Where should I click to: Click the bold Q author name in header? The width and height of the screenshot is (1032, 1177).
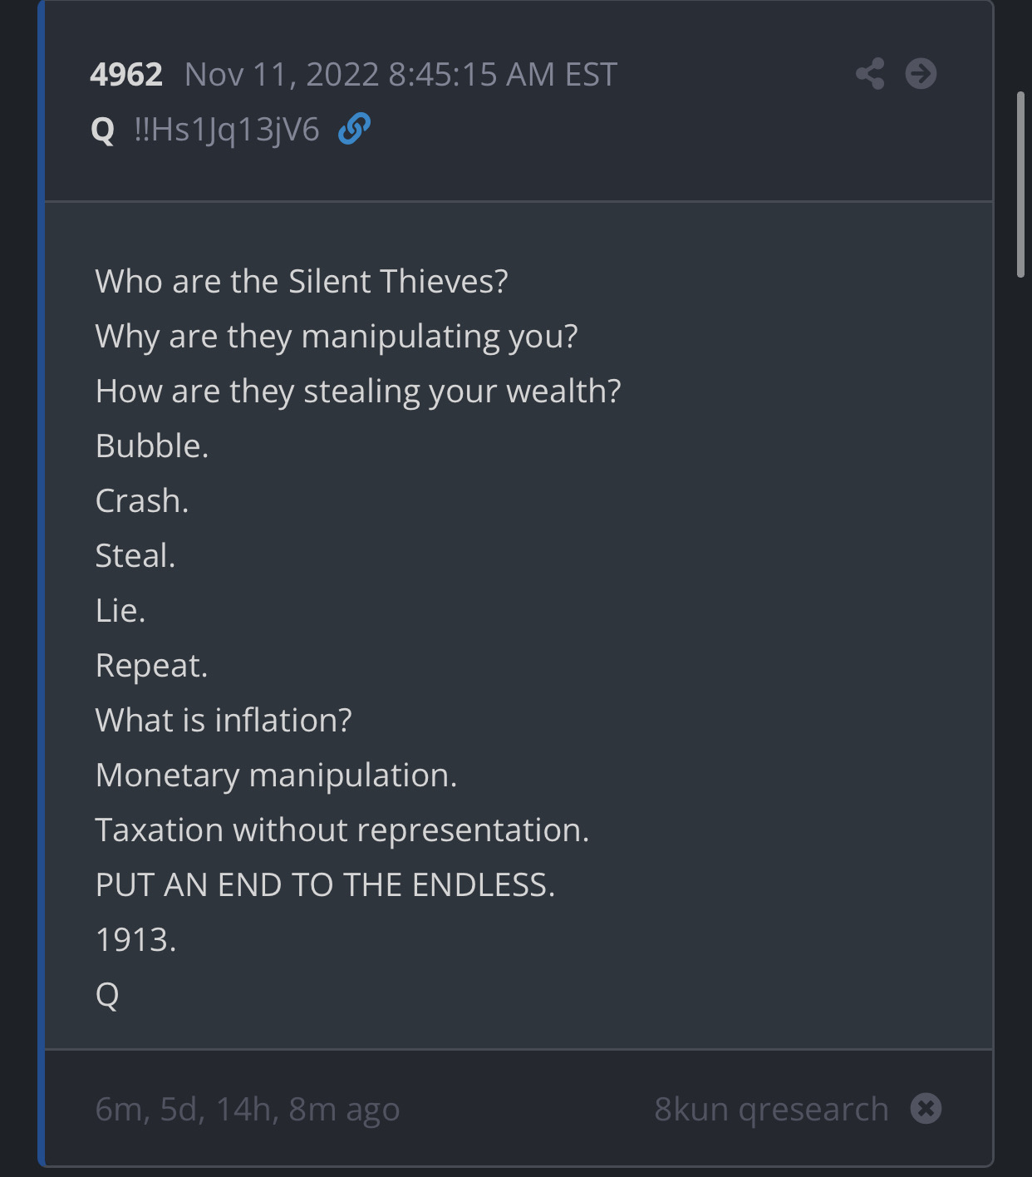coord(102,131)
